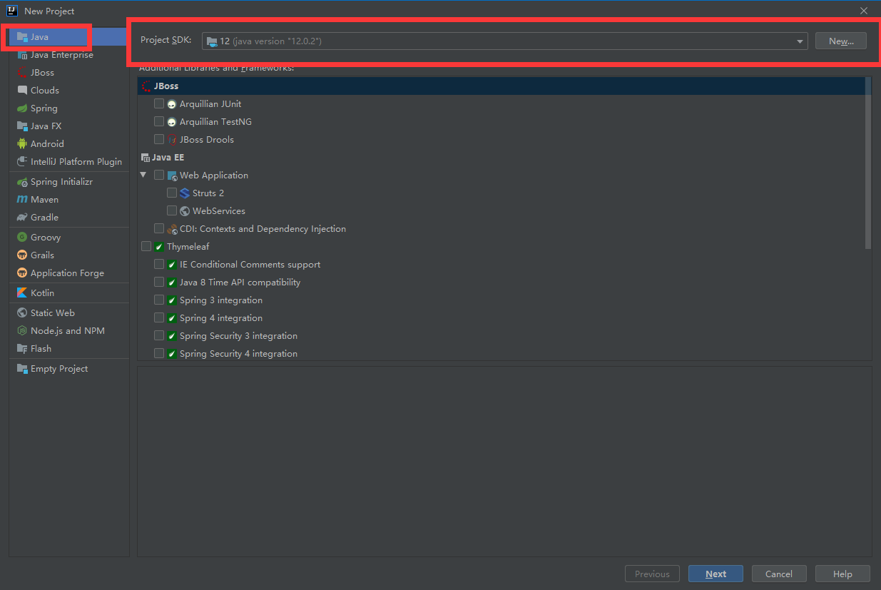Click the JBoss Drools icon

point(172,140)
